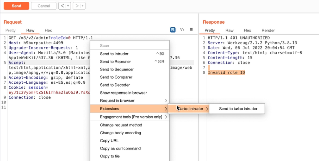Toggle word wrap icon in Request panel
Screen dimensions: 319x161
[173, 30]
